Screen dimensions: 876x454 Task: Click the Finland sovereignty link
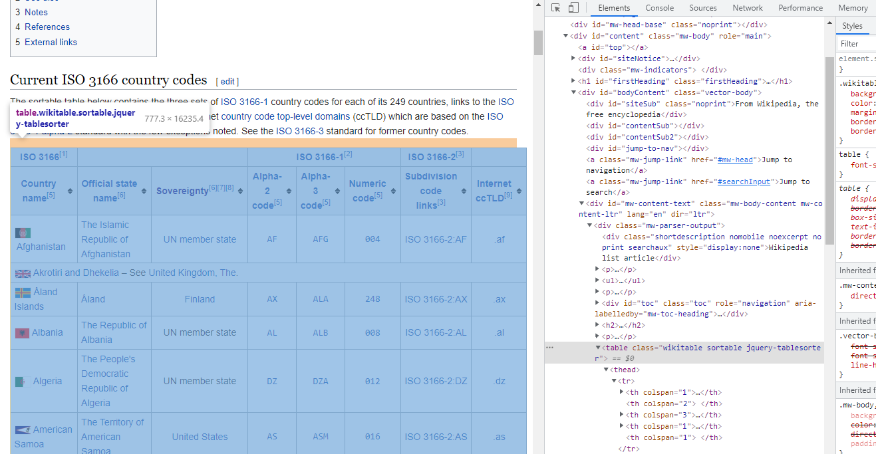(x=200, y=299)
